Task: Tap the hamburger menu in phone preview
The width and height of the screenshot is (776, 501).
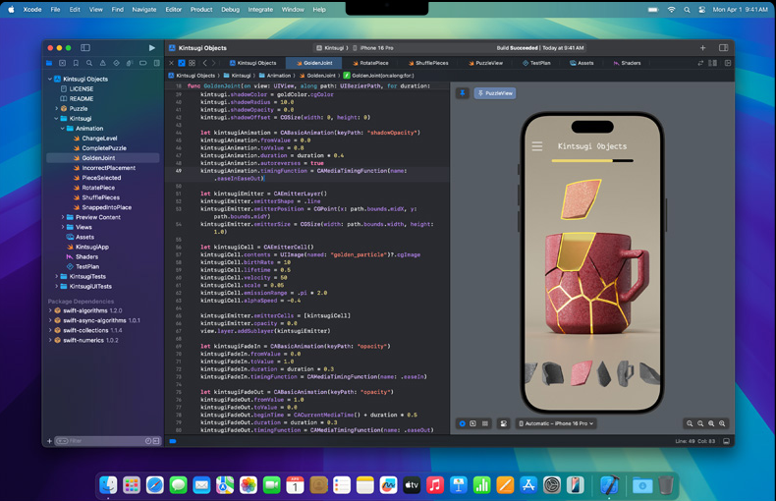Action: click(537, 146)
